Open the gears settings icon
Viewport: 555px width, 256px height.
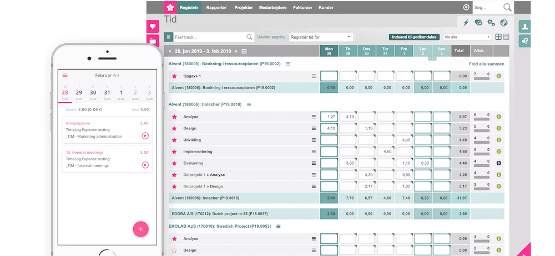tap(491, 23)
